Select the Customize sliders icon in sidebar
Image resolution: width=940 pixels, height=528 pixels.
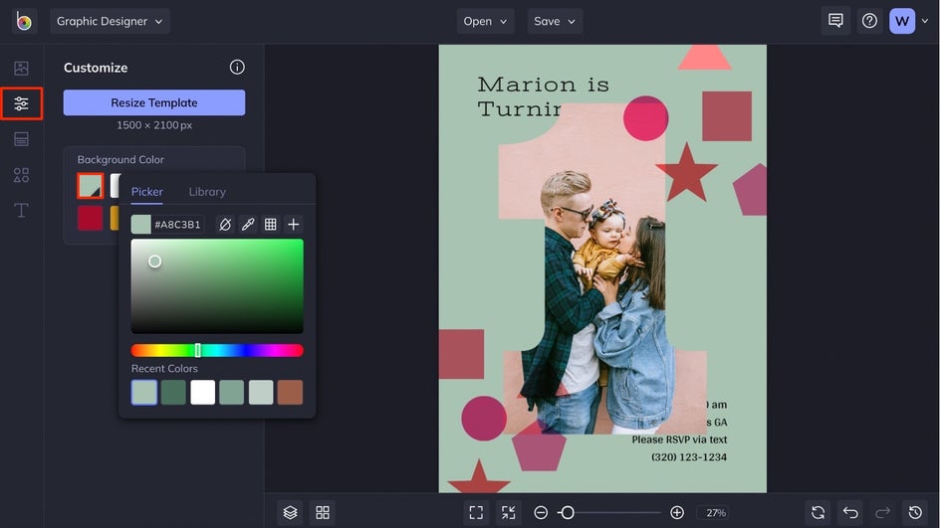click(21, 103)
